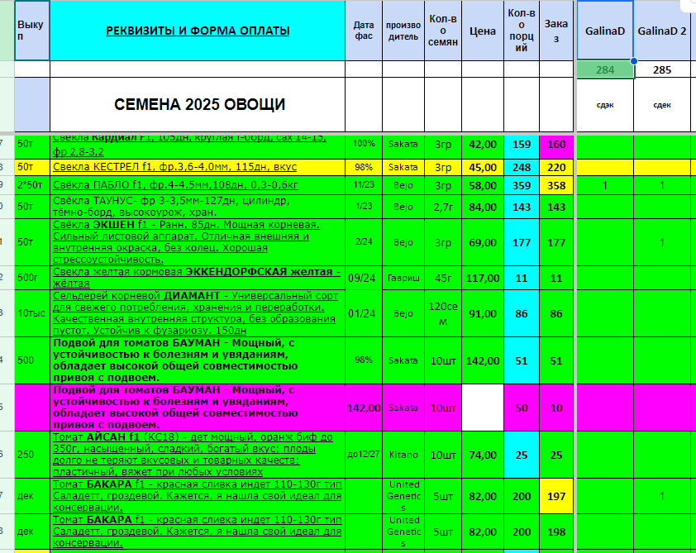This screenshot has width=696, height=553.
Task: Select the price 45,00 in the КЕСТРЕЛ row
Action: pyautogui.click(x=483, y=167)
